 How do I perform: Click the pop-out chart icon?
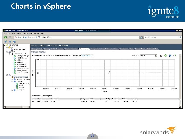tap(174, 55)
